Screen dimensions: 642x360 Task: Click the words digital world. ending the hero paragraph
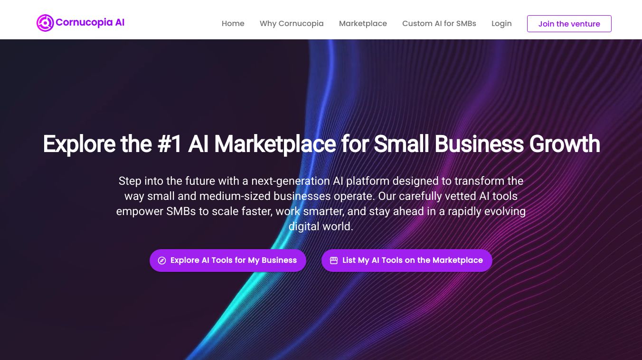[321, 226]
